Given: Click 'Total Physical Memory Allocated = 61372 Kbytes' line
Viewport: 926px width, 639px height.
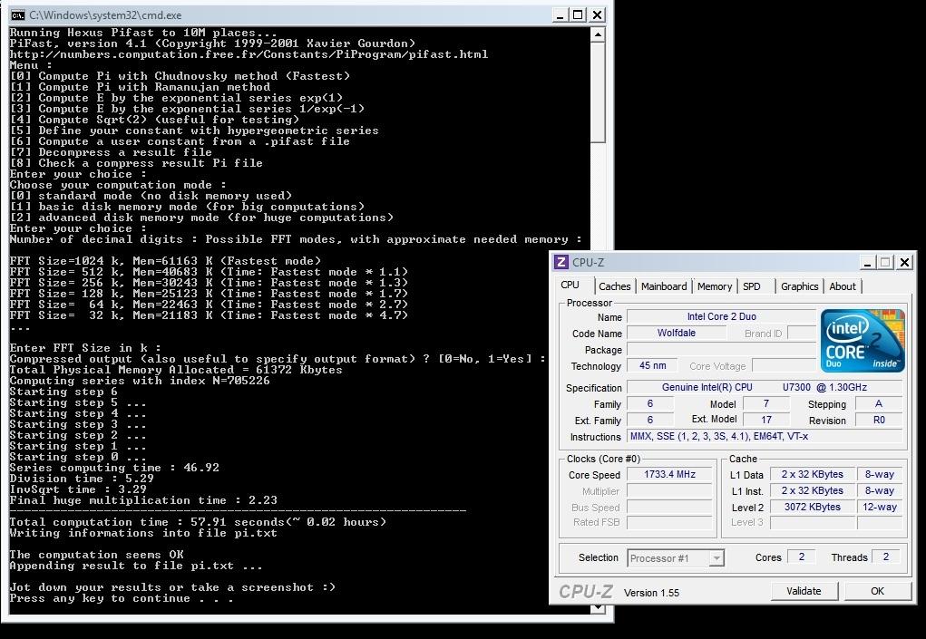Looking at the screenshot, I should click(x=176, y=370).
